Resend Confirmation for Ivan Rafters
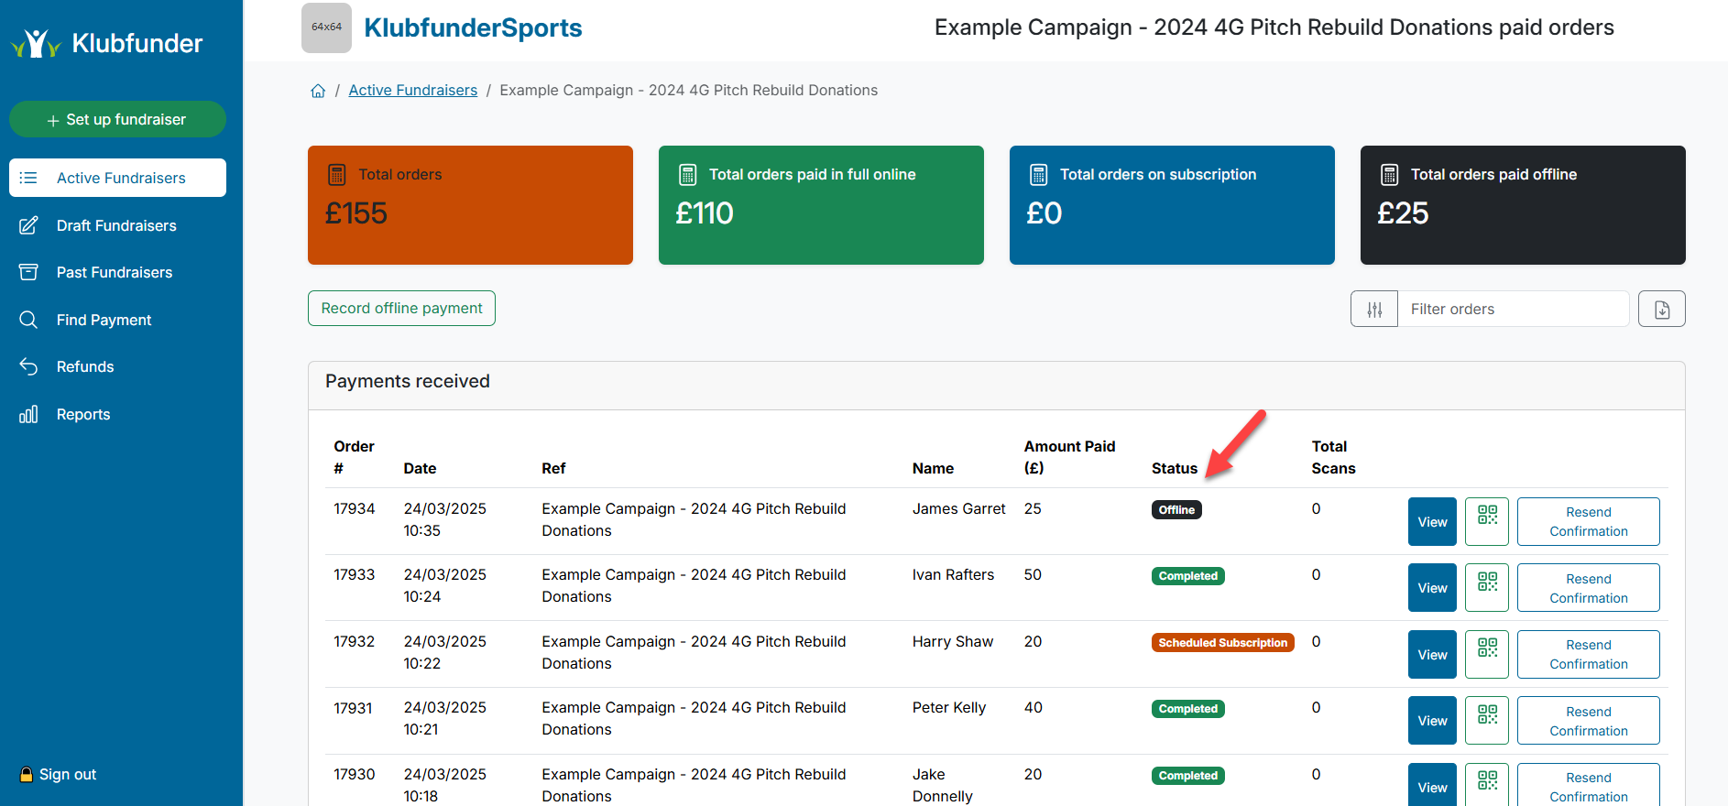Screen dimensions: 1728x806 click(1588, 588)
